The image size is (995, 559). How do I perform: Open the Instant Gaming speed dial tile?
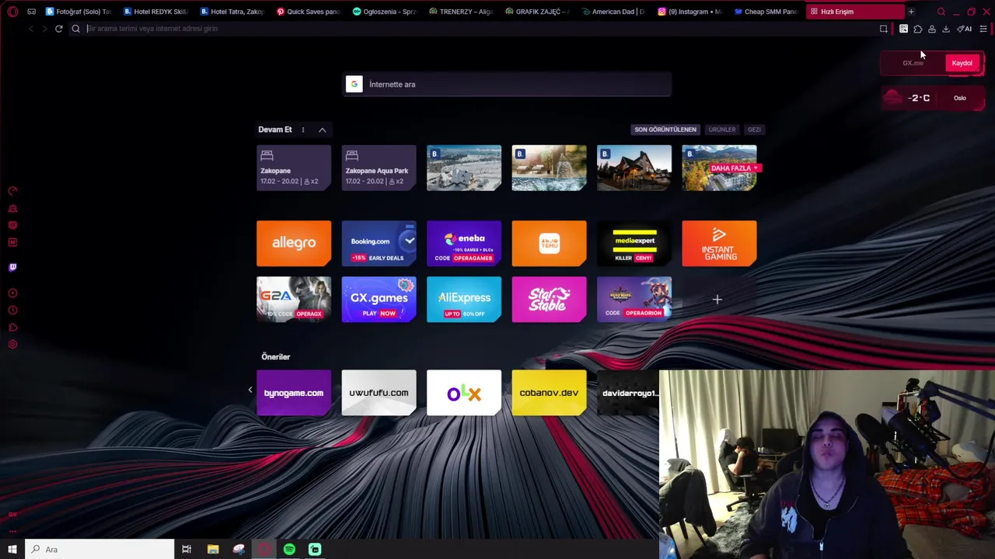(x=719, y=243)
